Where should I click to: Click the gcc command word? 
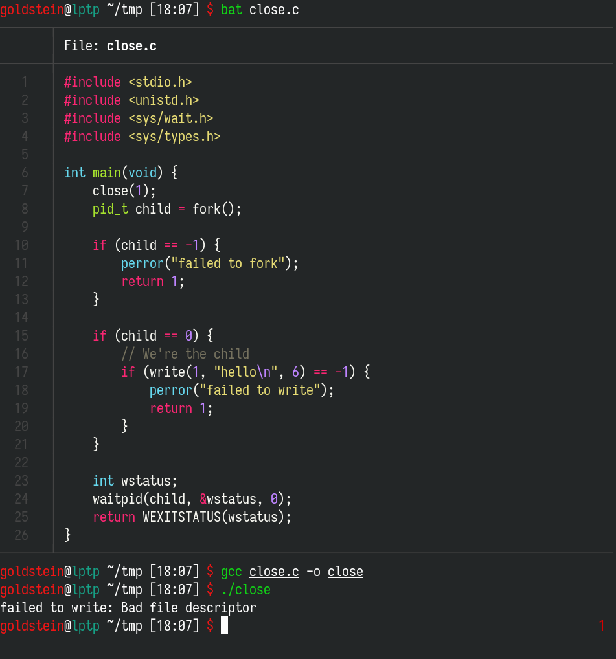[231, 572]
